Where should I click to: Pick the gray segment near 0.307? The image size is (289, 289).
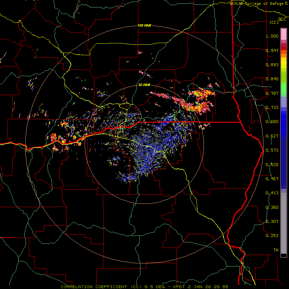284,223
